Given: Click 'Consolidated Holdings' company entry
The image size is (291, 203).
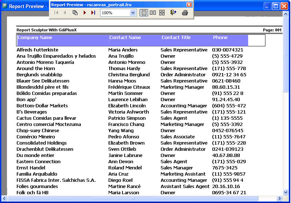Looking at the screenshot, I should pos(42,143).
